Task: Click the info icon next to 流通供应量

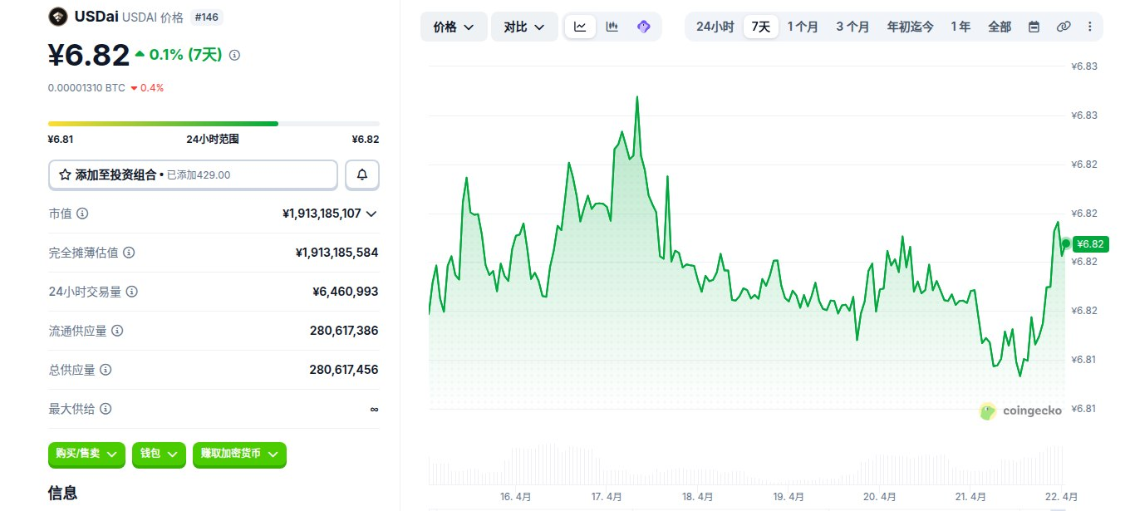Action: coord(117,331)
